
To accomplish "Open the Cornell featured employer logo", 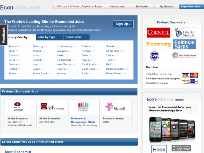I will click(158, 33).
